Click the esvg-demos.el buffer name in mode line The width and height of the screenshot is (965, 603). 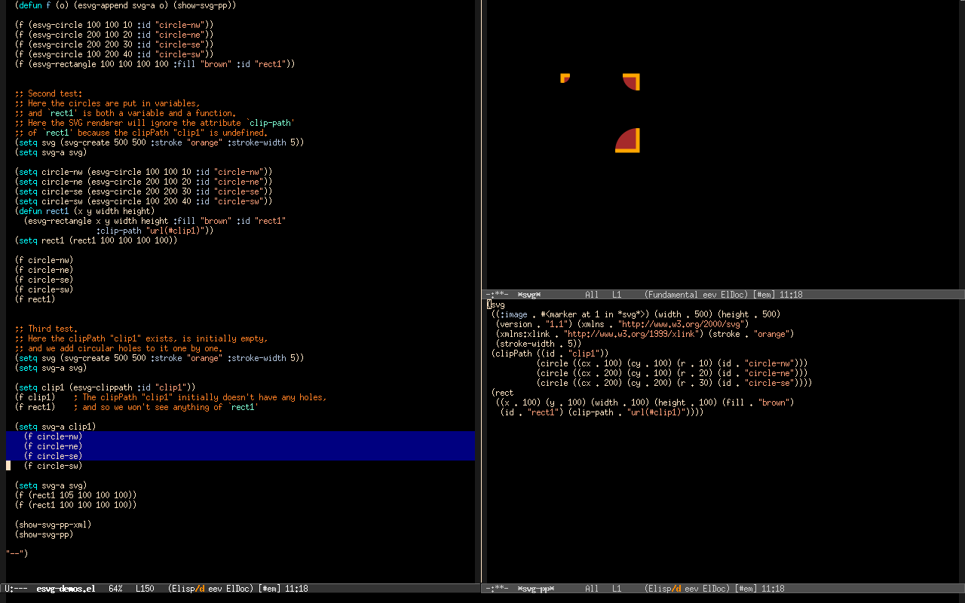(66, 589)
